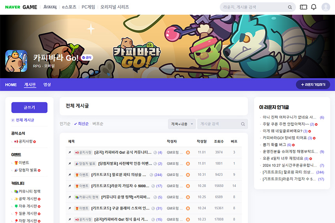
Task: Click comment count (17) in post list
Action: pos(159,186)
